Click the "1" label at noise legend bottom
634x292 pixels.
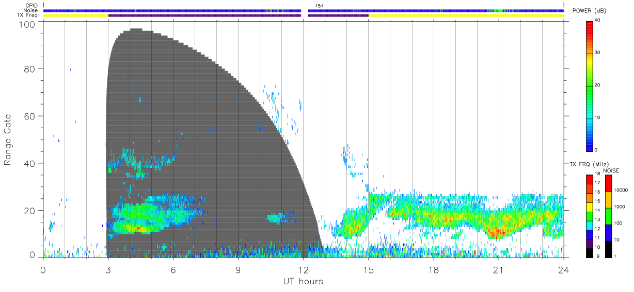click(614, 256)
